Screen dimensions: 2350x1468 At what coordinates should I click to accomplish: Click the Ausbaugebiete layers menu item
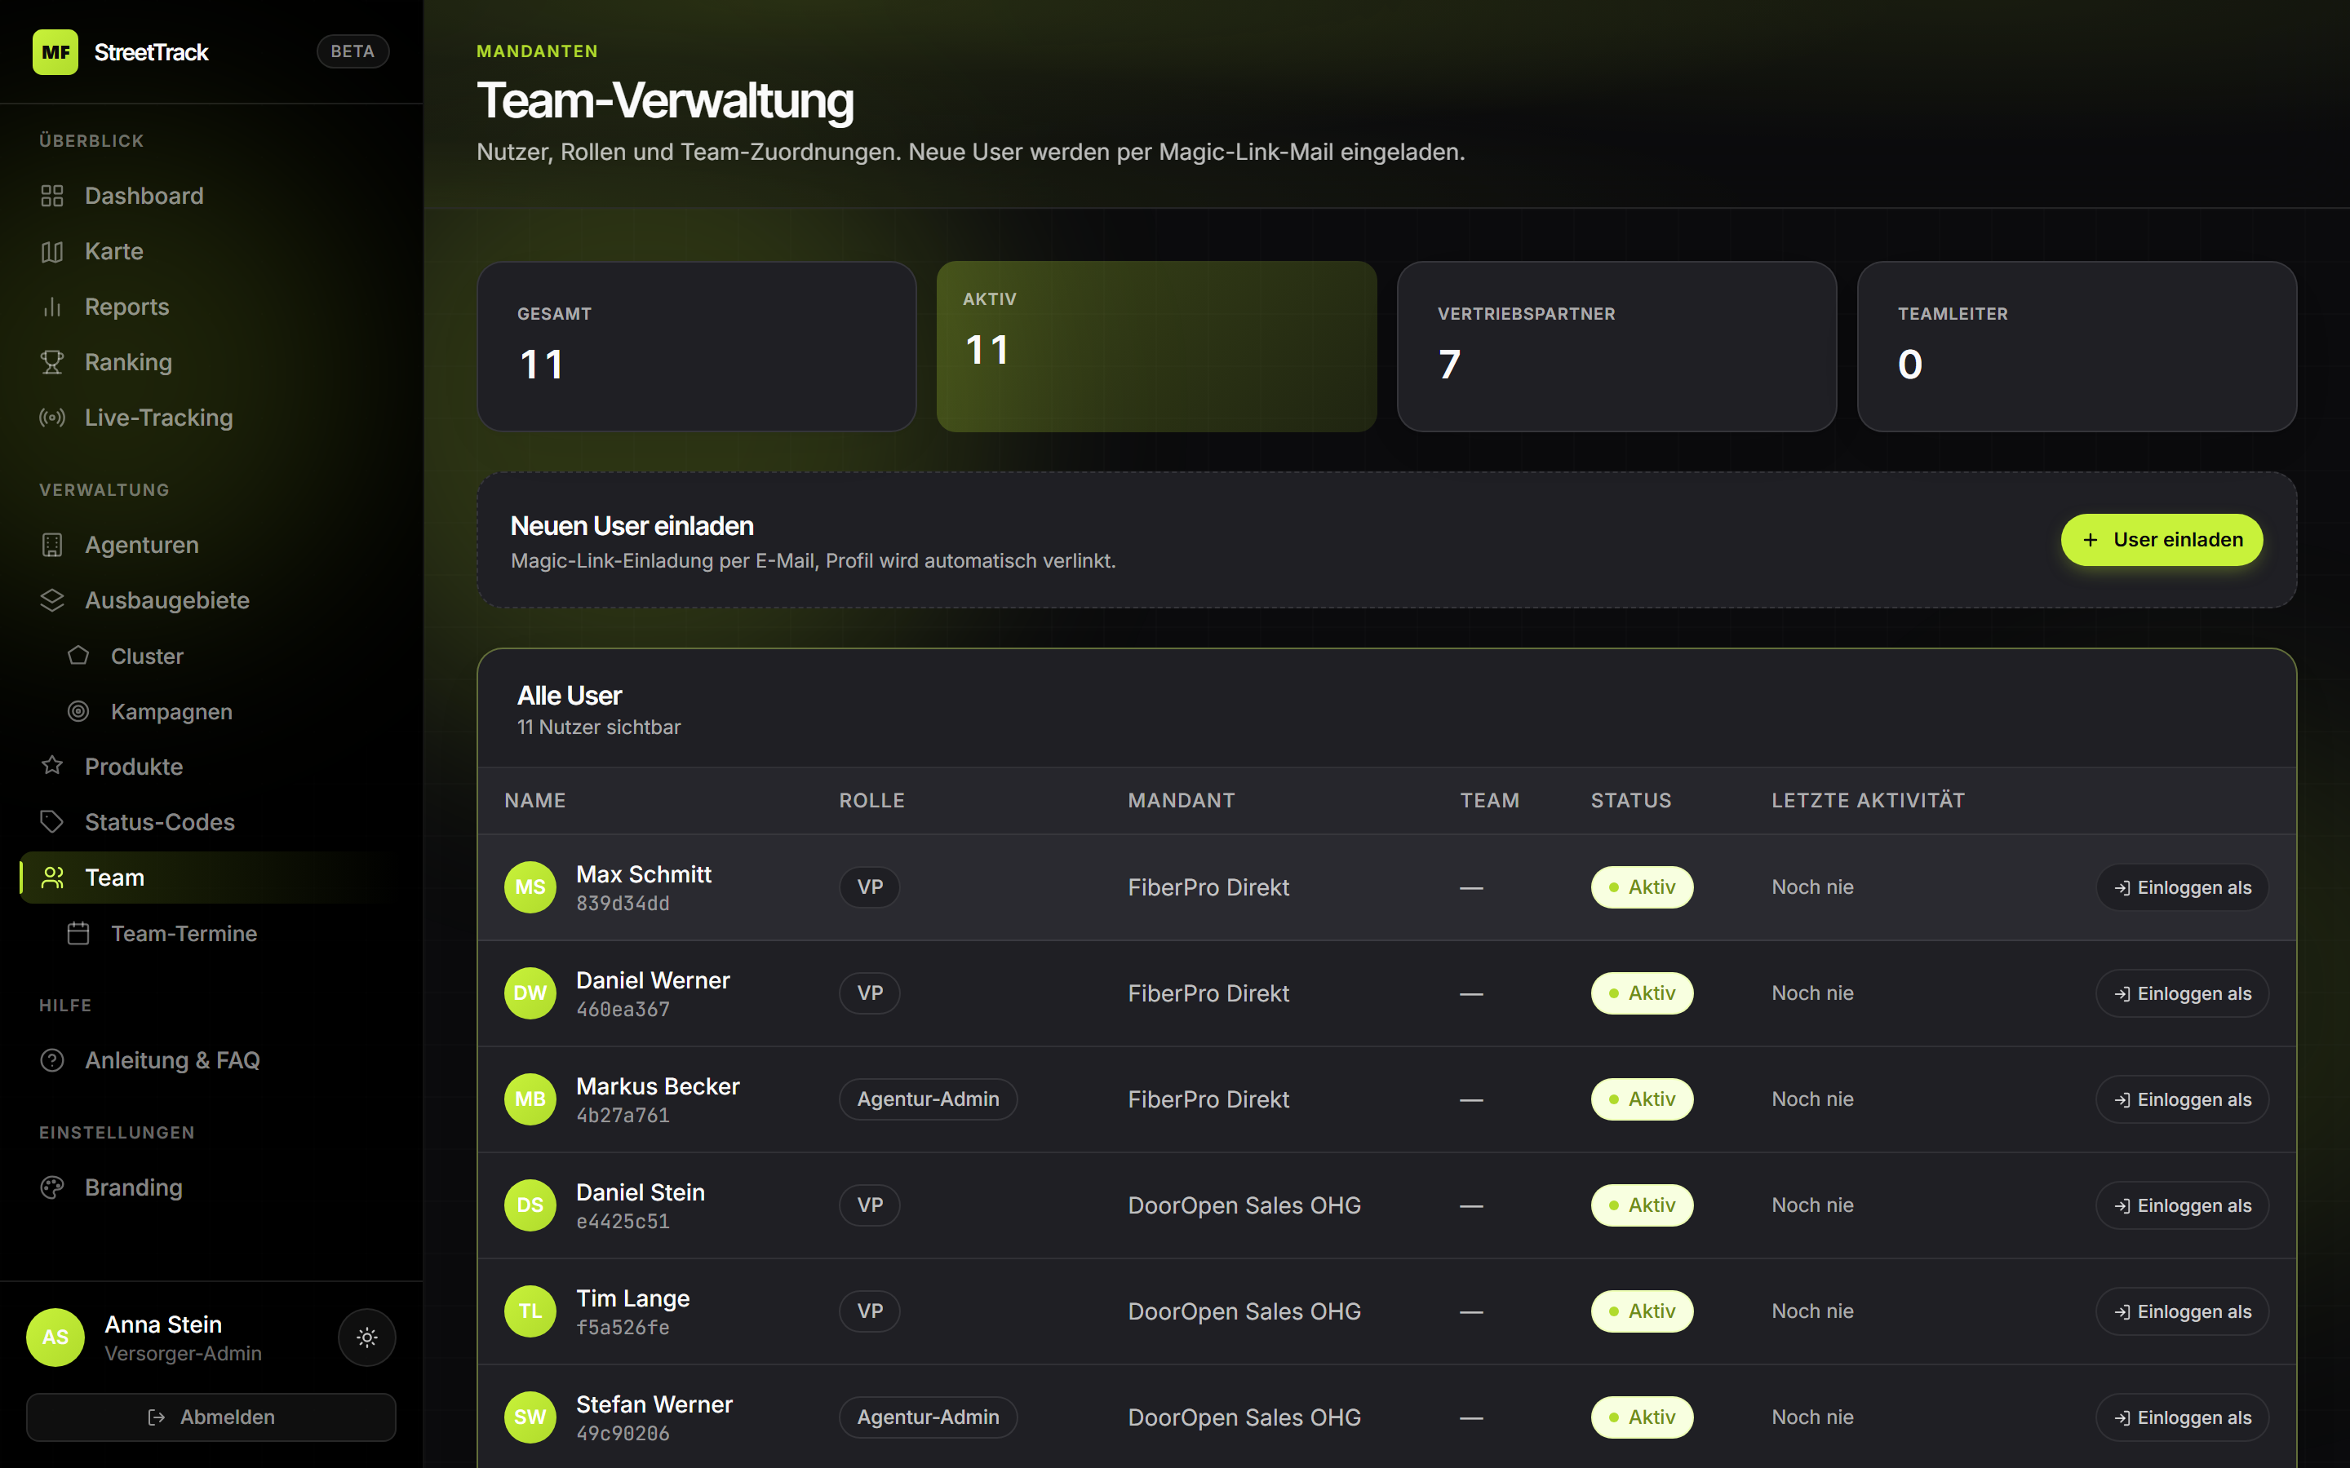coord(167,600)
